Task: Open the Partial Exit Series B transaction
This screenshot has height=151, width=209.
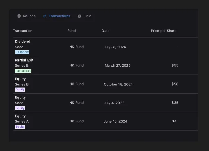Action: (x=24, y=60)
